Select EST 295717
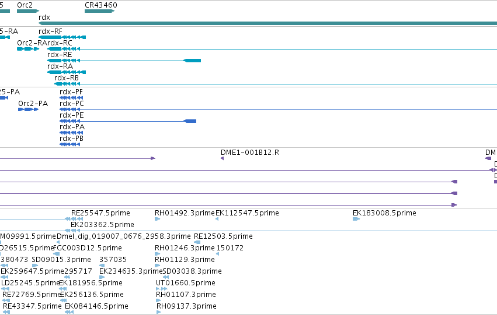497x315 pixels. tap(78, 272)
